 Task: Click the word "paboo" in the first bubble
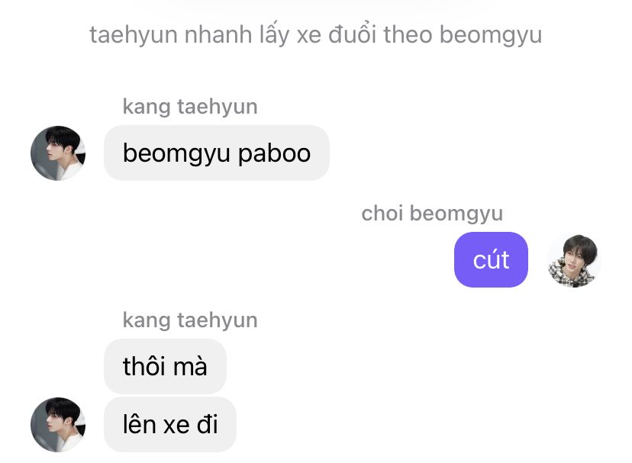[274, 154]
